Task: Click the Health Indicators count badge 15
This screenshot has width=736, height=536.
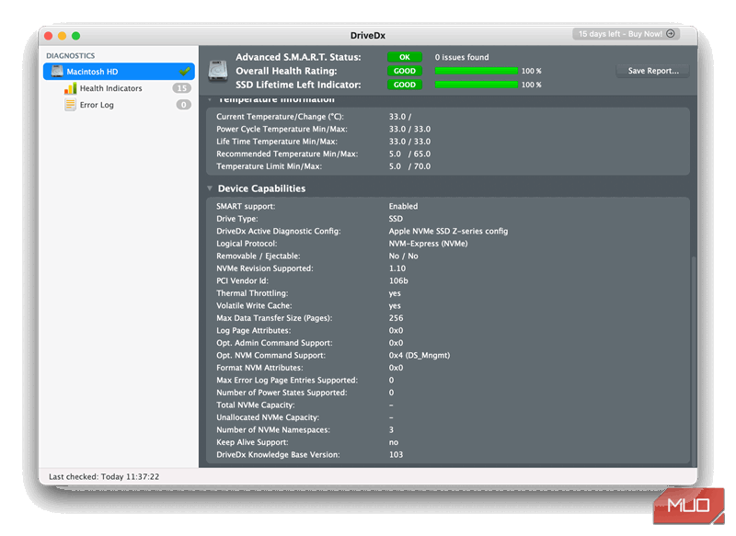Action: pos(181,88)
